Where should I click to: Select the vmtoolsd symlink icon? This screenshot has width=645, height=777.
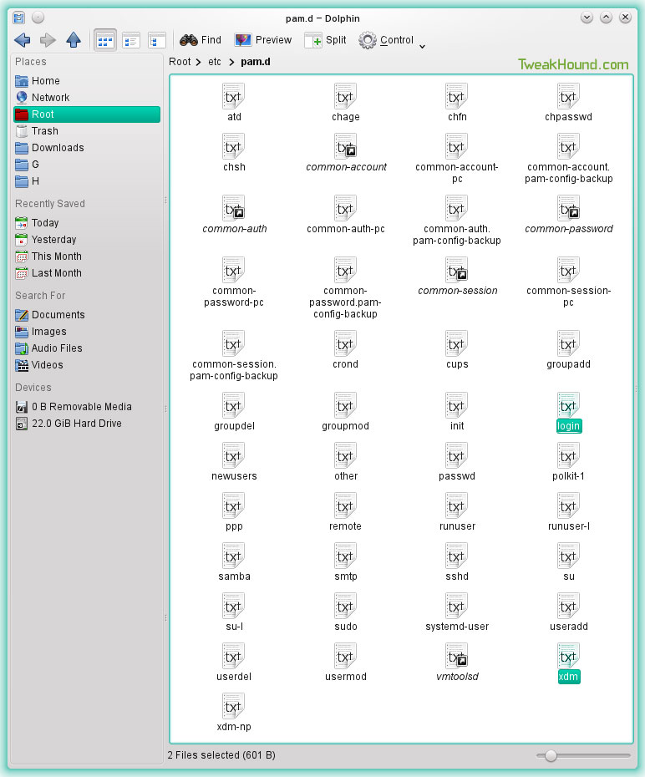(457, 657)
